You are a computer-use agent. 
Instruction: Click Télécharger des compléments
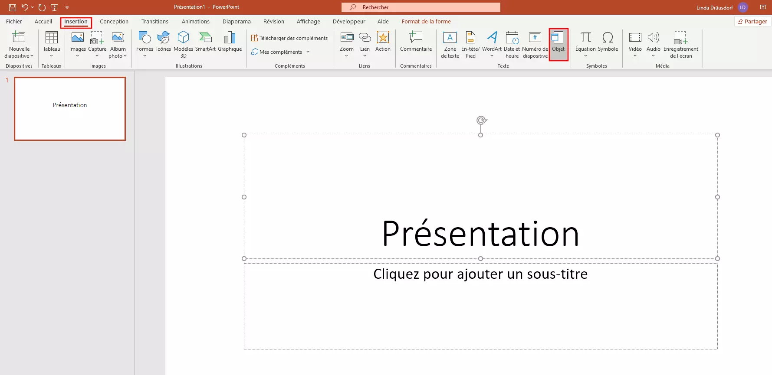coord(289,38)
